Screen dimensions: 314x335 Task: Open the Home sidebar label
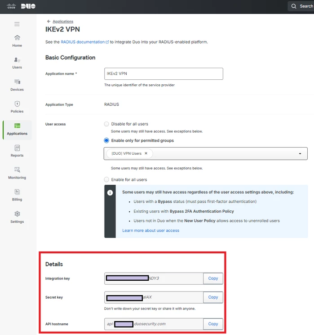17,45
